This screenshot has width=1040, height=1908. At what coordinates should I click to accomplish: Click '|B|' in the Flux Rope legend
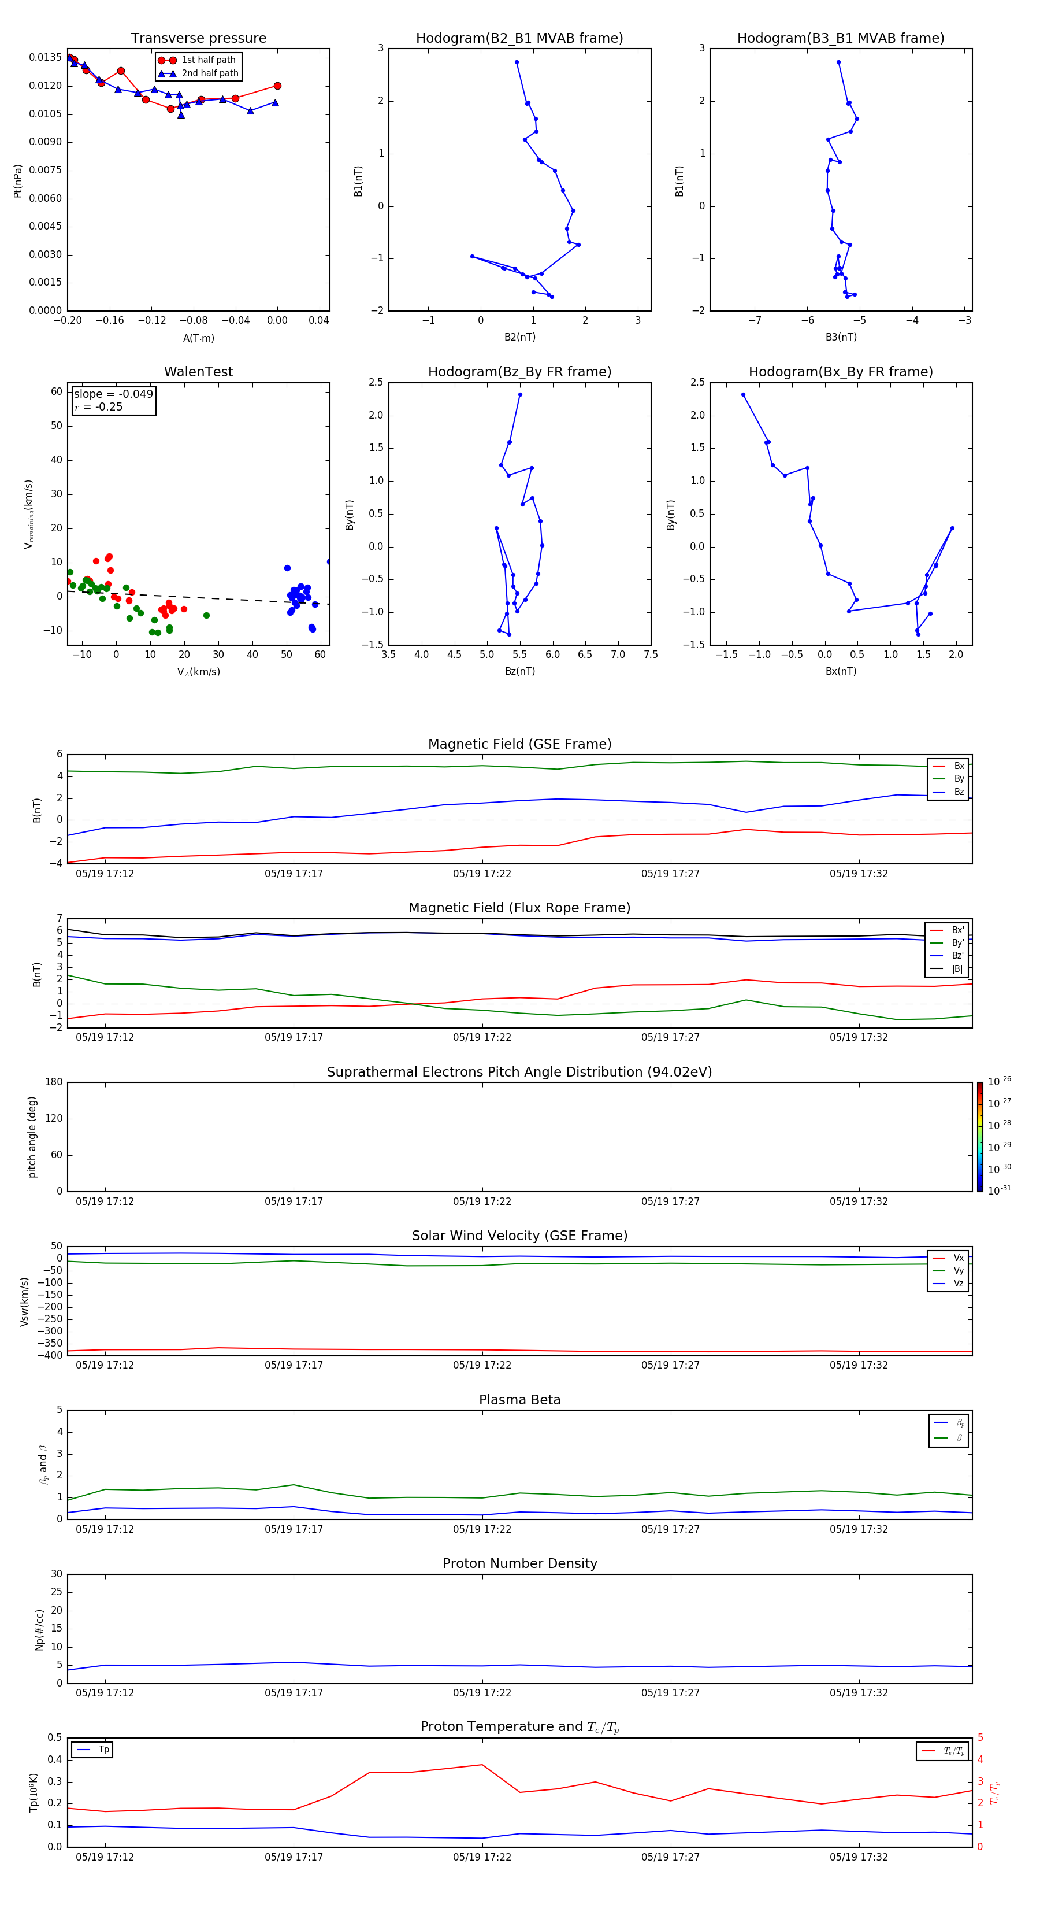point(957,969)
